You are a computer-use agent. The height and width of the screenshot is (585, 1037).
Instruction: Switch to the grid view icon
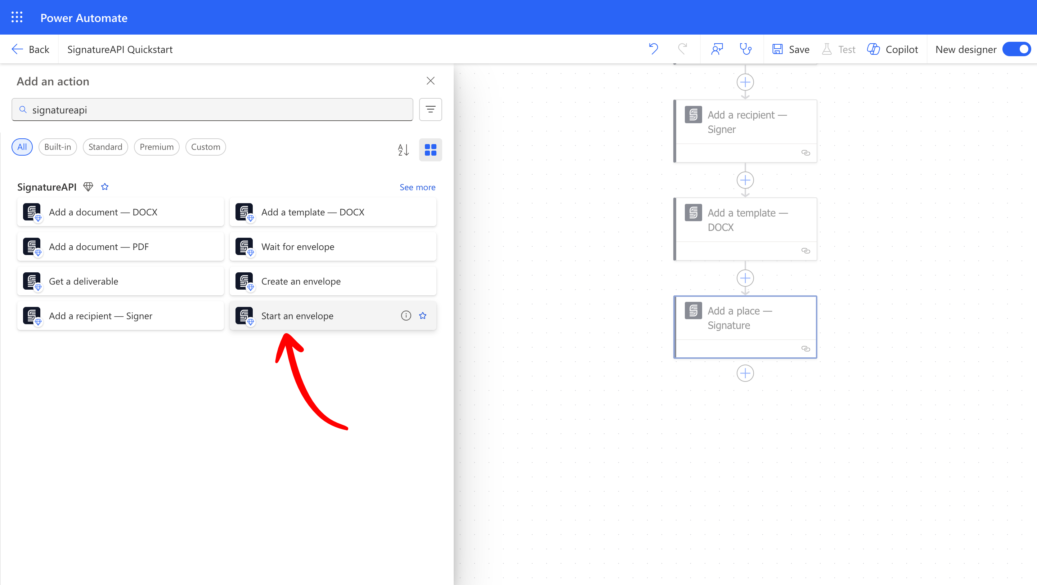(x=430, y=150)
